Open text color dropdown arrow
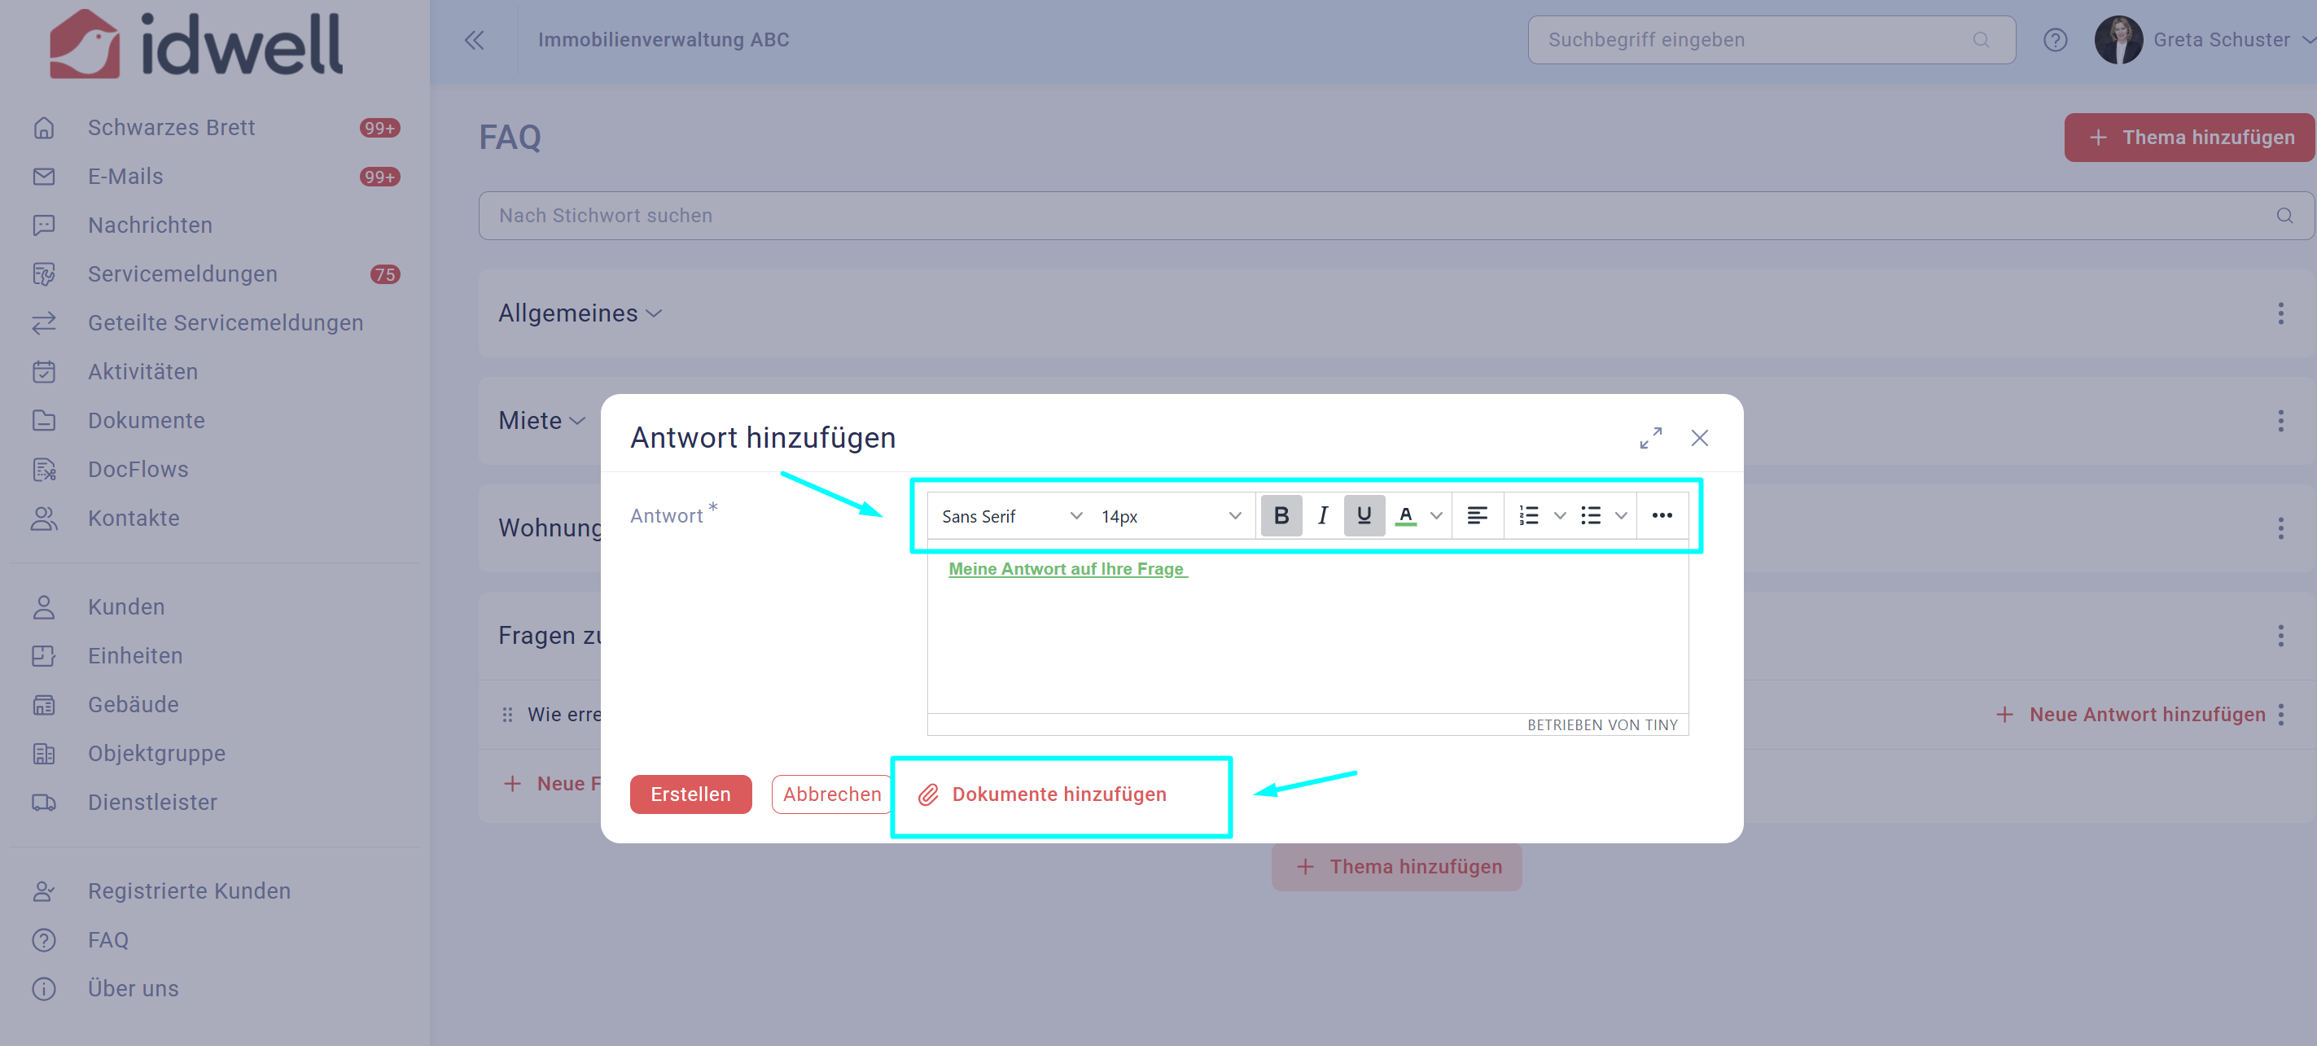Screen dimensions: 2317x1046 pyautogui.click(x=1436, y=515)
